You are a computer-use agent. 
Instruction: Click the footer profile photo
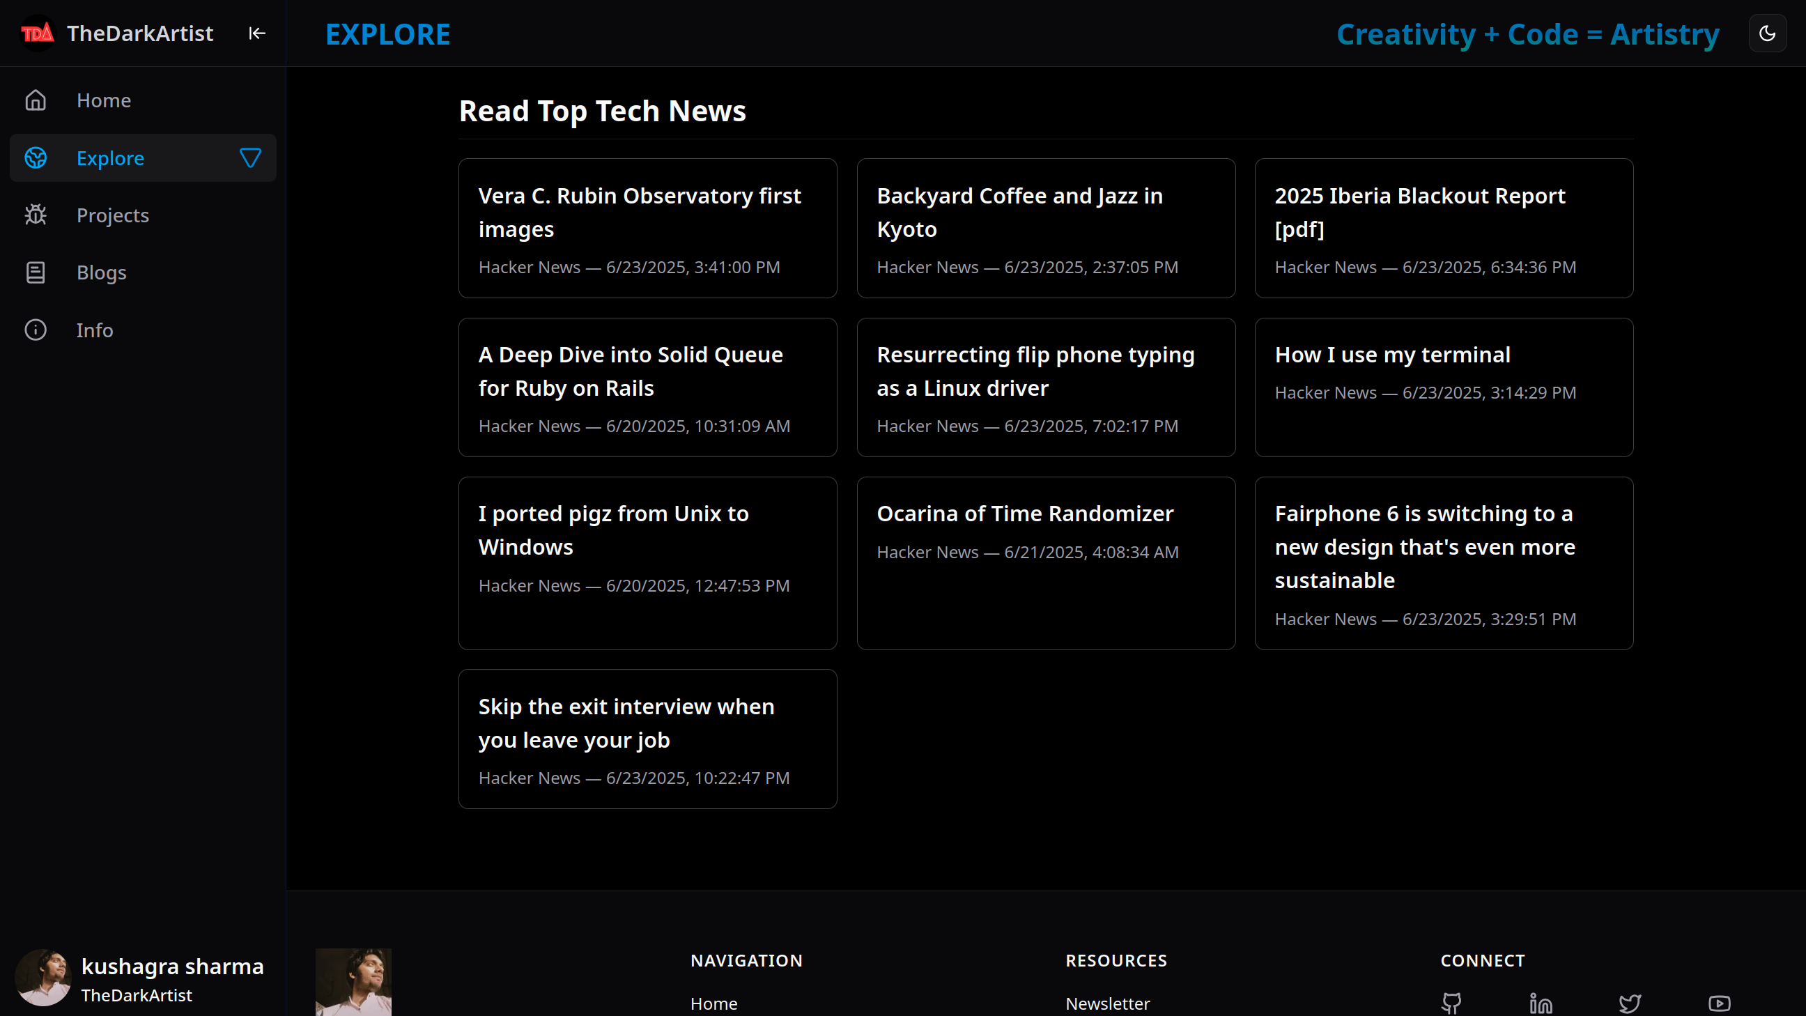point(353,982)
